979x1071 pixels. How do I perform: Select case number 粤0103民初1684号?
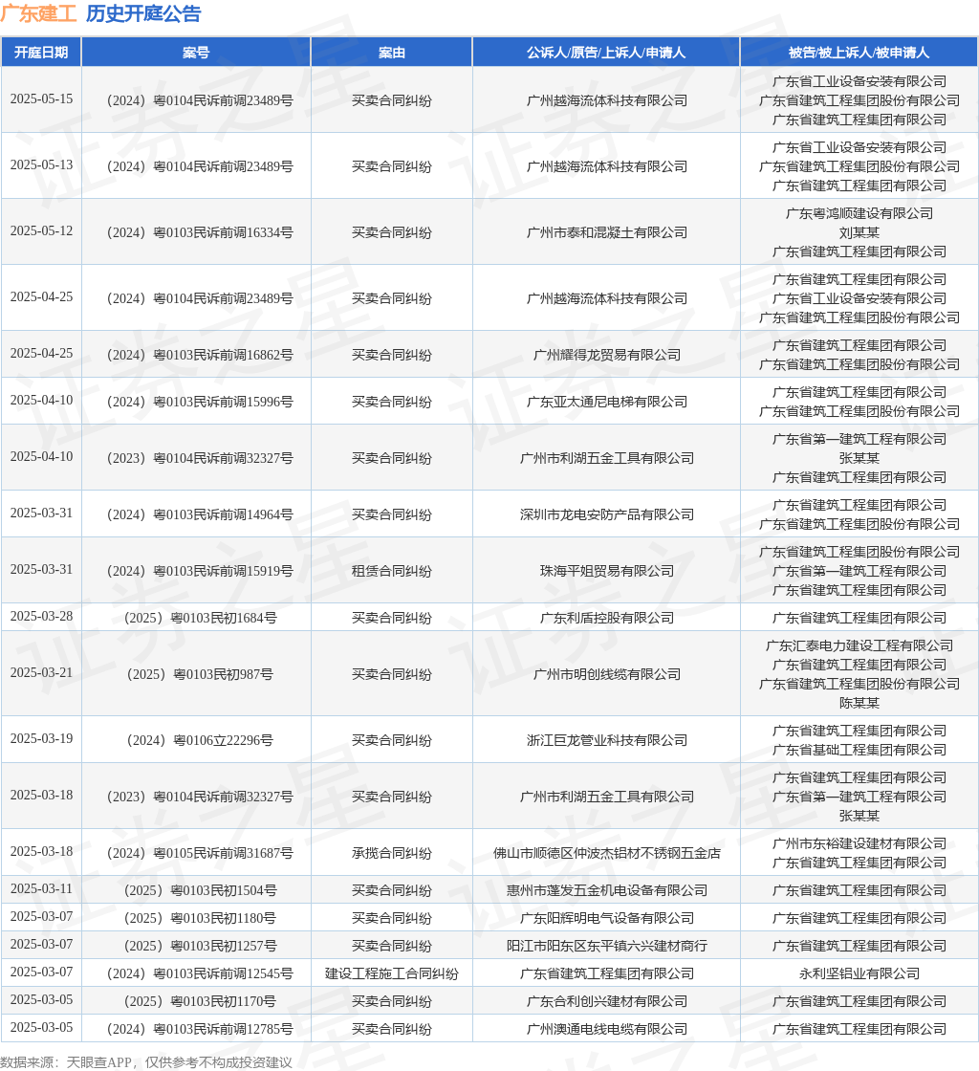tap(200, 618)
